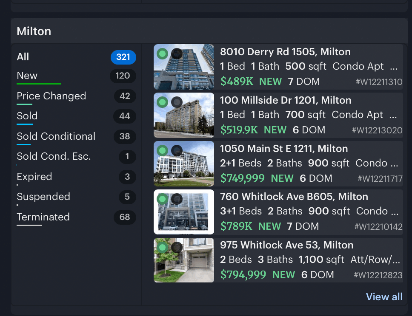
Task: Click MLS number #W12211717
Action: (380, 179)
